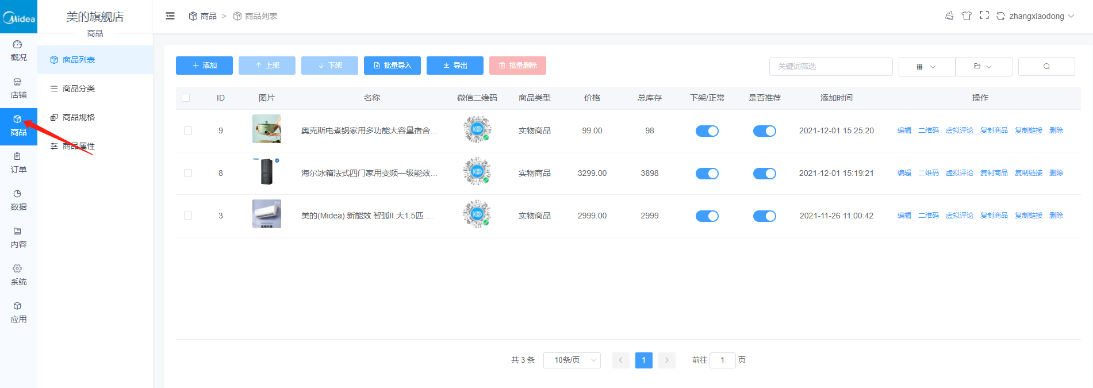Tick the checkbox for product ID 3
The height and width of the screenshot is (388, 1093).
188,216
